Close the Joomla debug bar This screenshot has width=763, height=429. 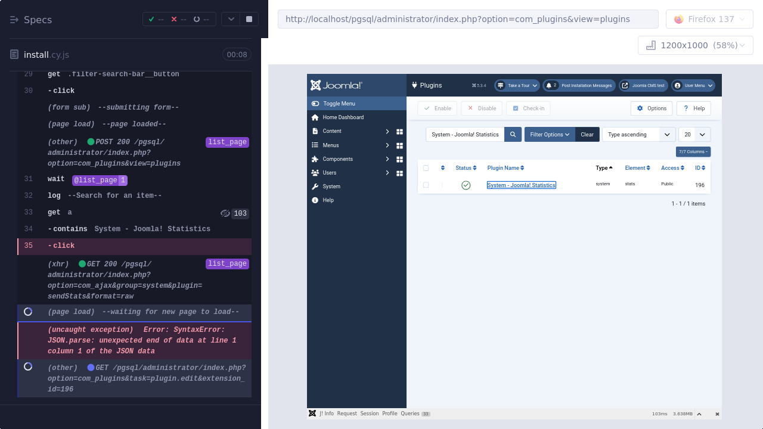click(x=717, y=414)
